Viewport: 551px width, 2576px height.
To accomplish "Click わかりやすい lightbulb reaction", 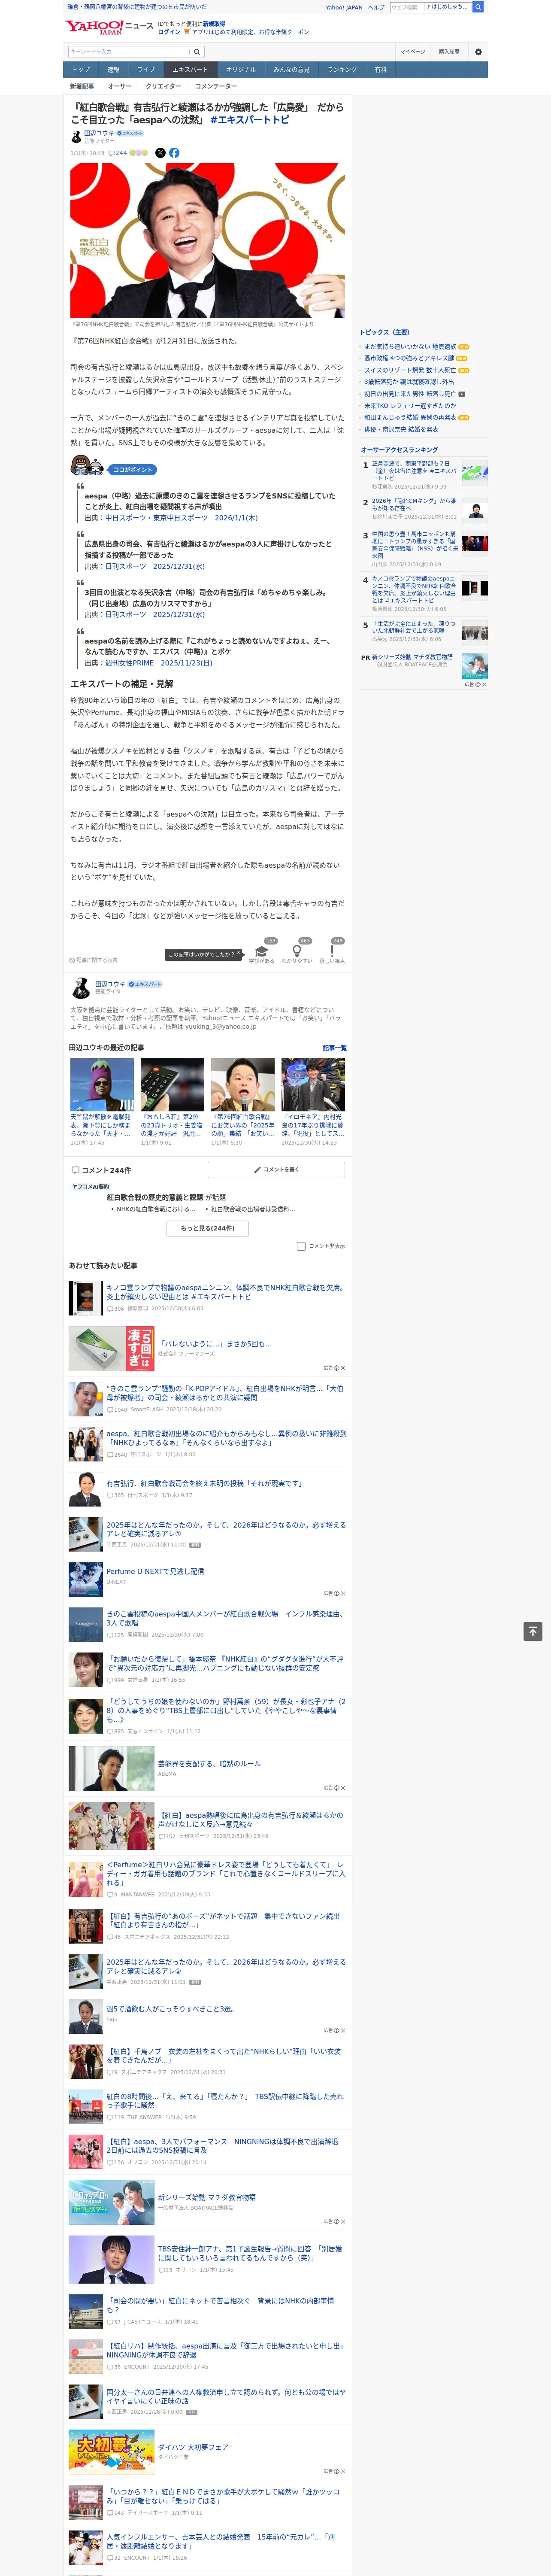I will pyautogui.click(x=296, y=952).
